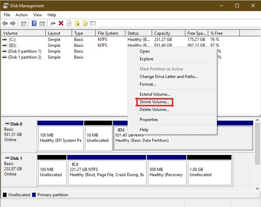
Task: Choose Open from the context menu
Action: tap(172, 51)
